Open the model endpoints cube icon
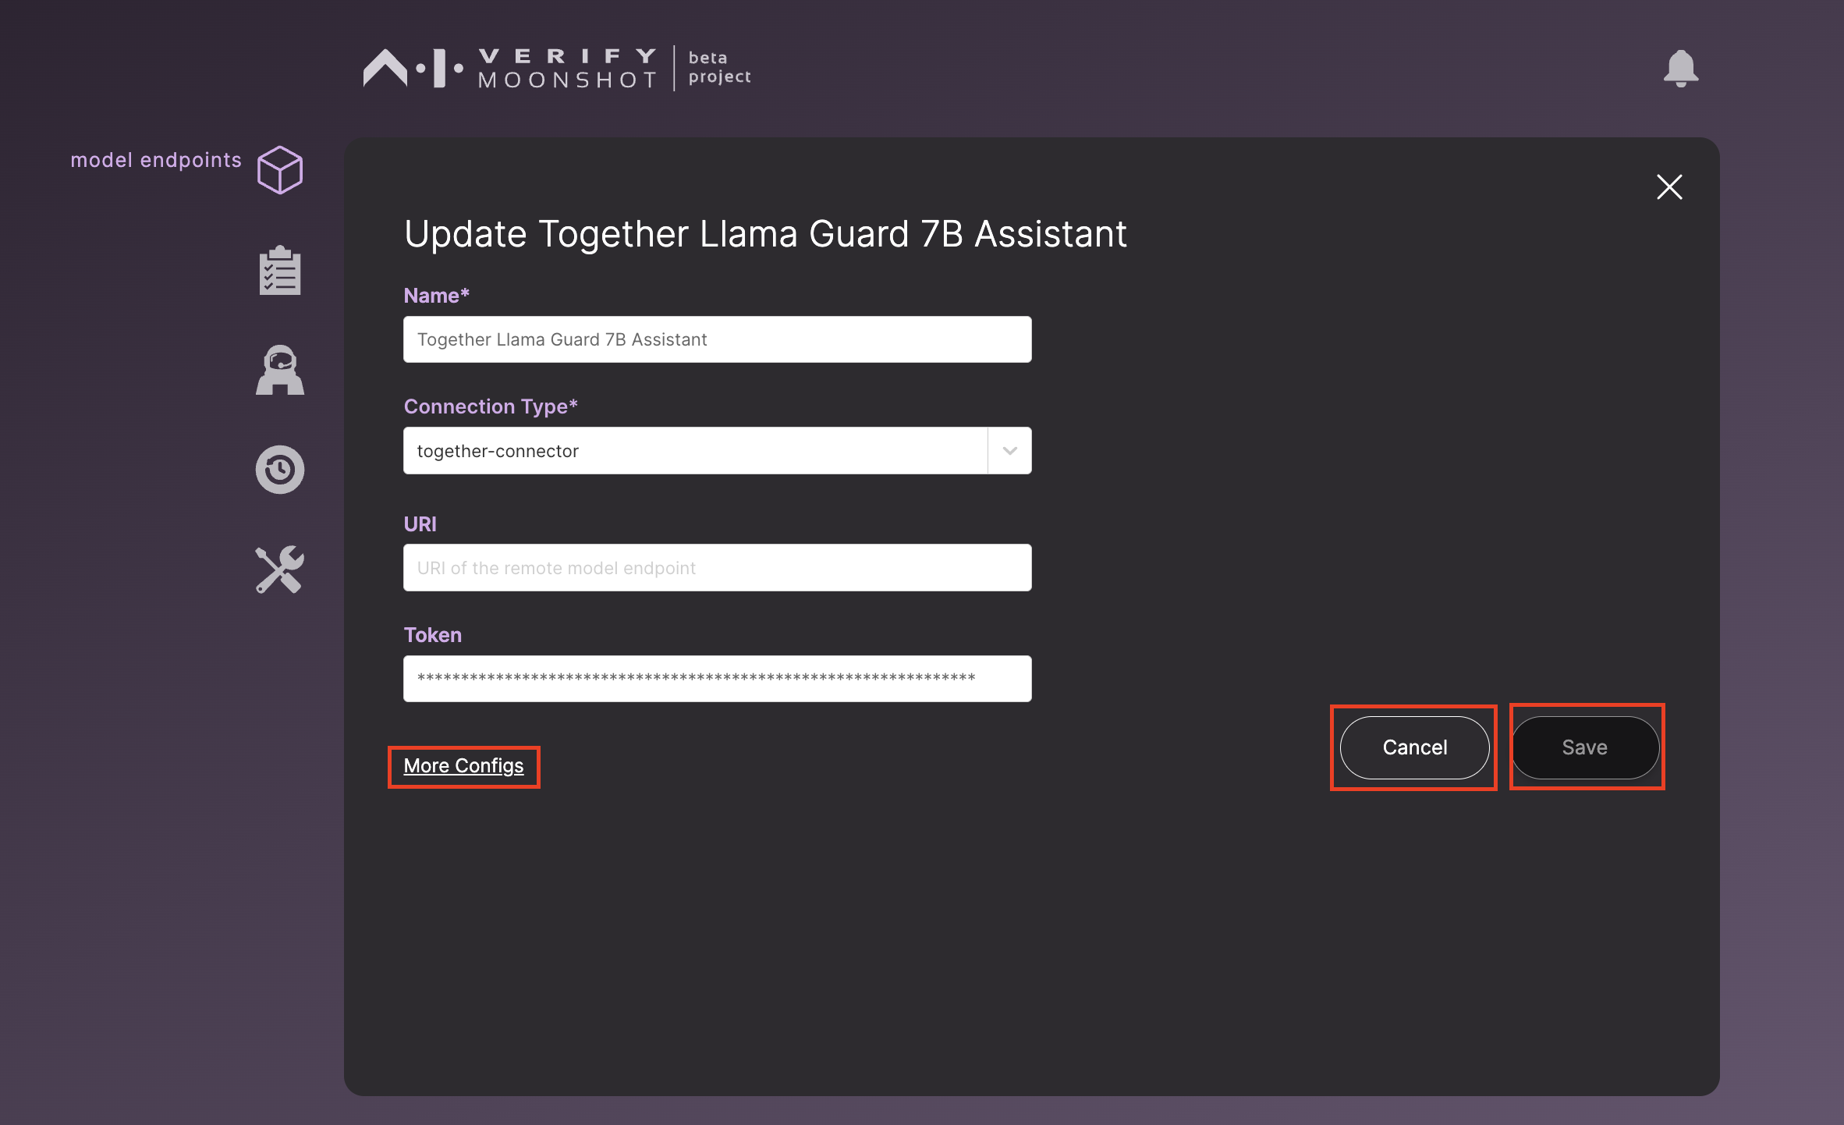Screen dimensions: 1844x1125 coord(280,169)
